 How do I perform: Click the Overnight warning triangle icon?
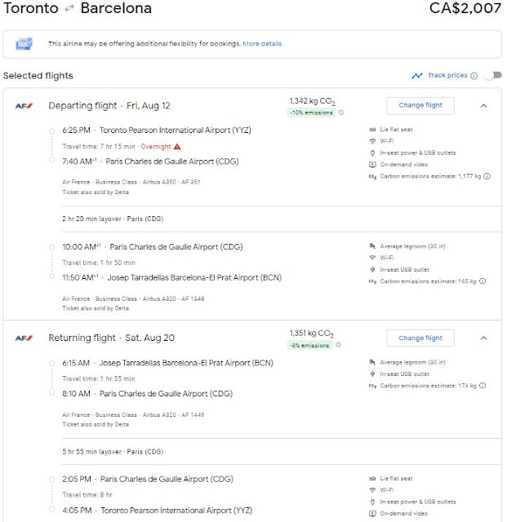(x=177, y=147)
